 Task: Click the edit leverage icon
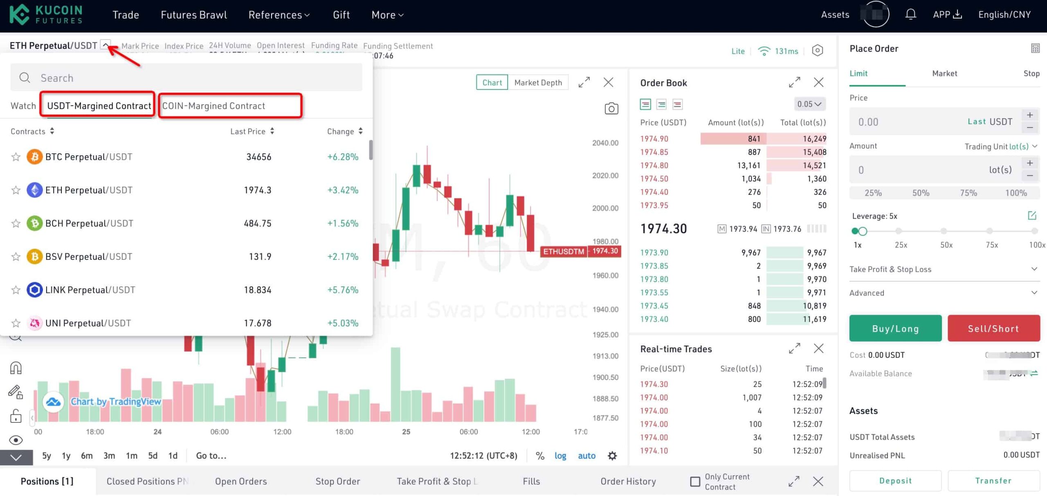coord(1032,215)
